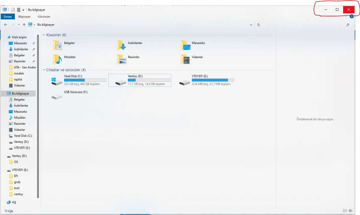Screen dimensions: 360x215
Task: Expand the address bar history dropdown
Action: tap(251, 25)
